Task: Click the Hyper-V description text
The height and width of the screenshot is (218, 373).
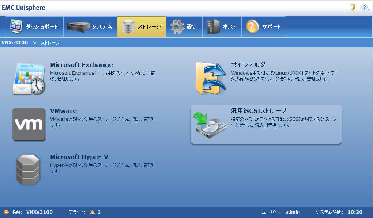Action: 103,168
